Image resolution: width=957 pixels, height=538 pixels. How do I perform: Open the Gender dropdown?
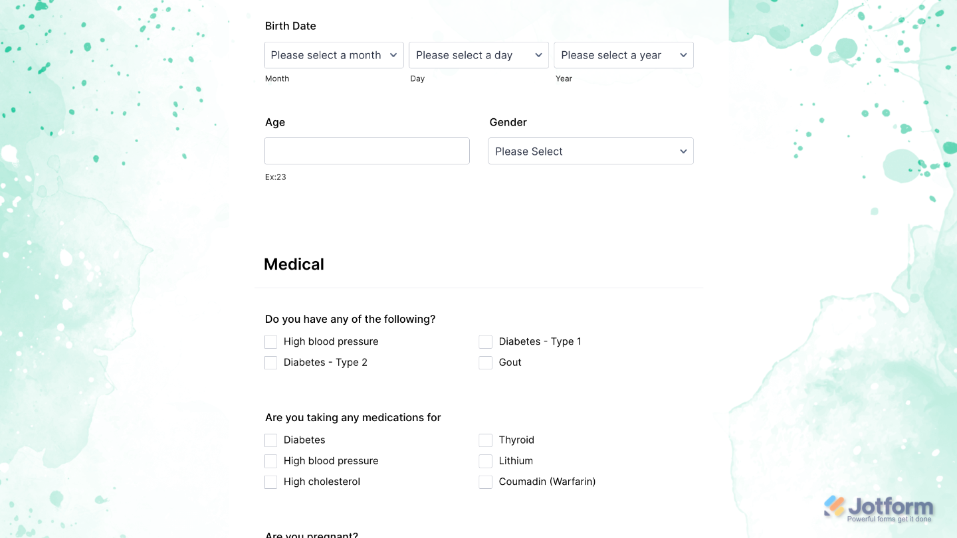(x=590, y=151)
